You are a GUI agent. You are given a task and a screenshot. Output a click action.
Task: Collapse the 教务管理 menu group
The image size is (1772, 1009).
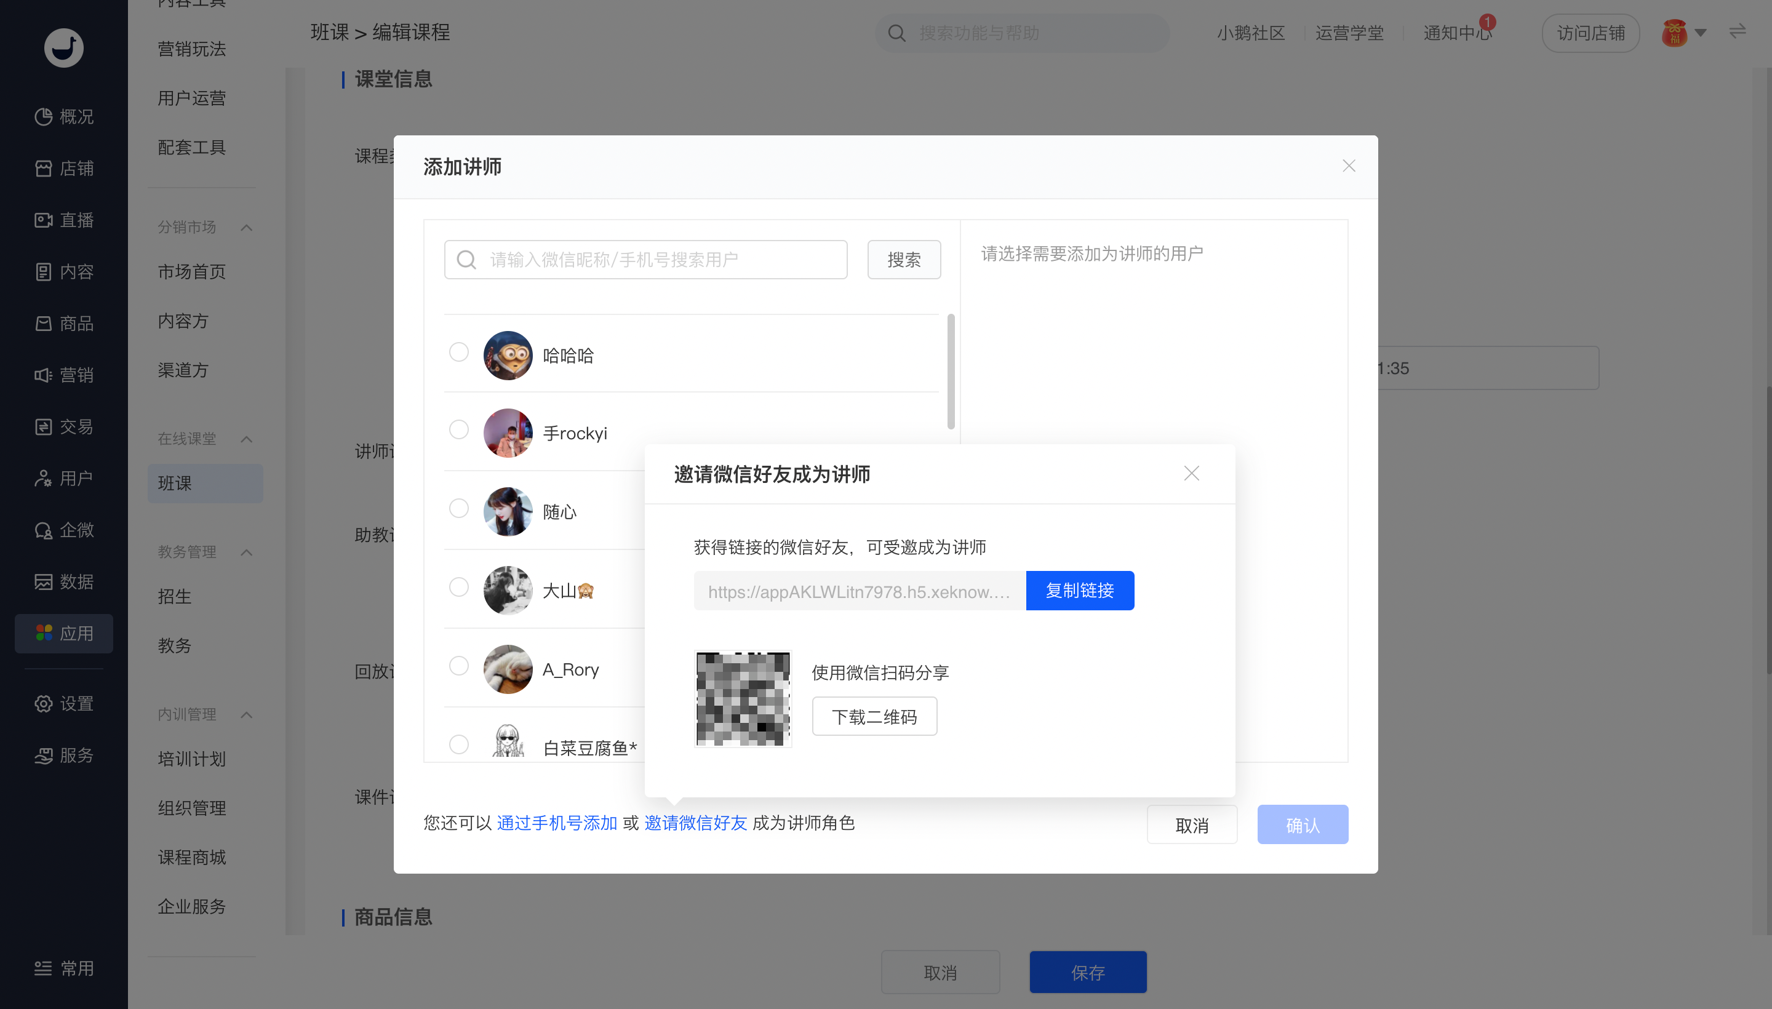coord(247,552)
